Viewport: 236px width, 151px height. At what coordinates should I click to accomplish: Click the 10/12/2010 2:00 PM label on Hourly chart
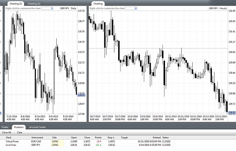pyautogui.click(x=221, y=118)
